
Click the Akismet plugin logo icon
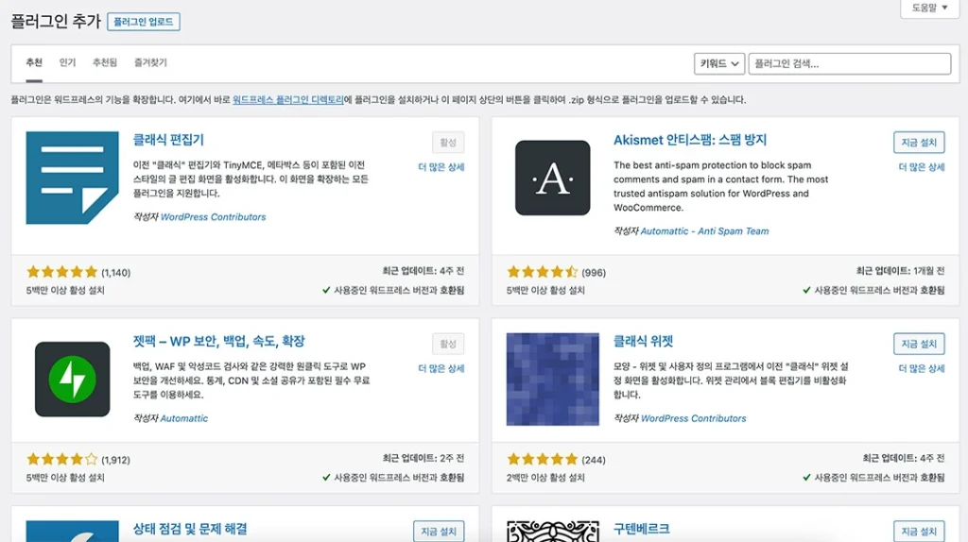point(552,178)
